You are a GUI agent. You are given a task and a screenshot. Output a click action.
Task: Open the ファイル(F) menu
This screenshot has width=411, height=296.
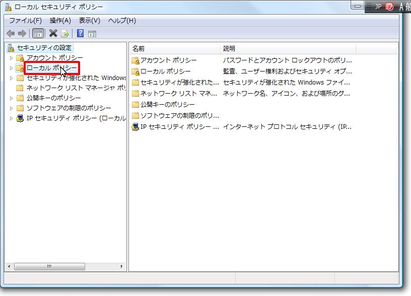[25, 21]
